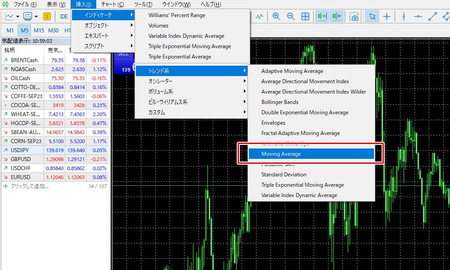450x270 pixels.
Task: Select the camera screenshot icon
Action: [353, 16]
